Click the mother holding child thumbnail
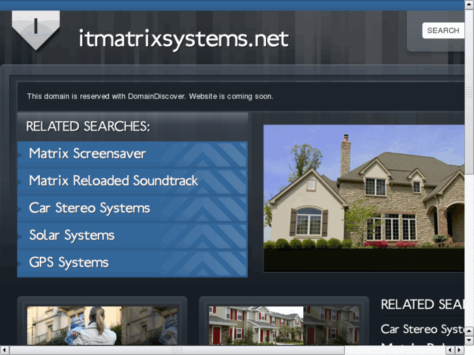474x355 pixels. coord(102,326)
